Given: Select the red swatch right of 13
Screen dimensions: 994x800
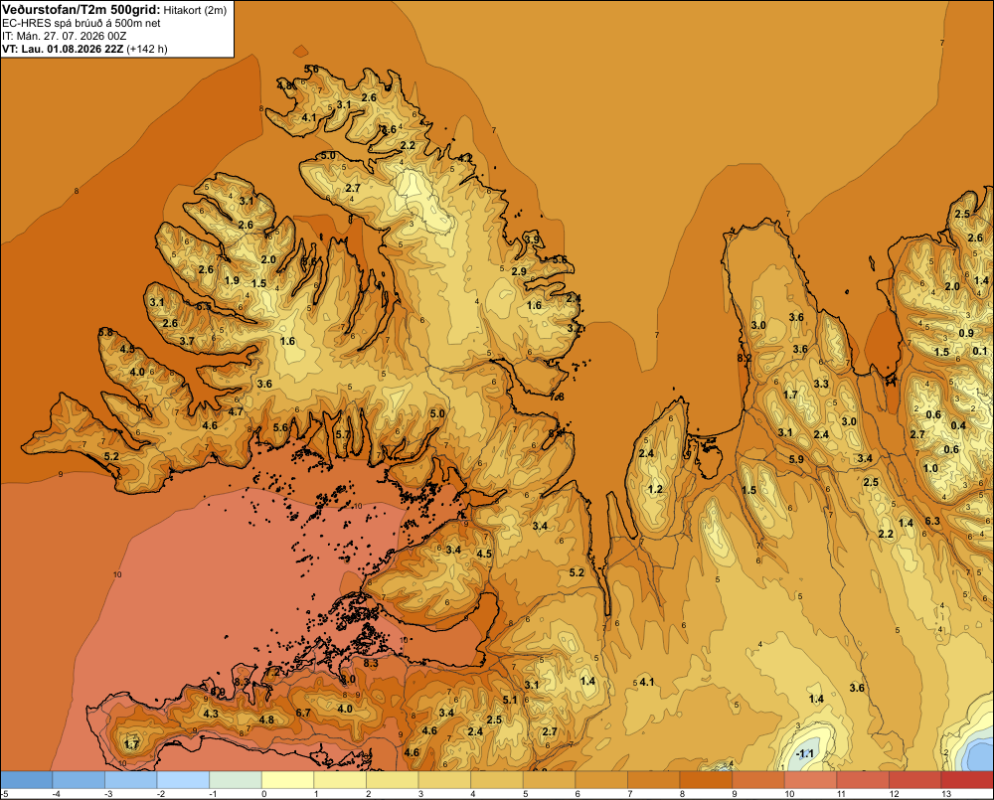Looking at the screenshot, I should (x=966, y=780).
